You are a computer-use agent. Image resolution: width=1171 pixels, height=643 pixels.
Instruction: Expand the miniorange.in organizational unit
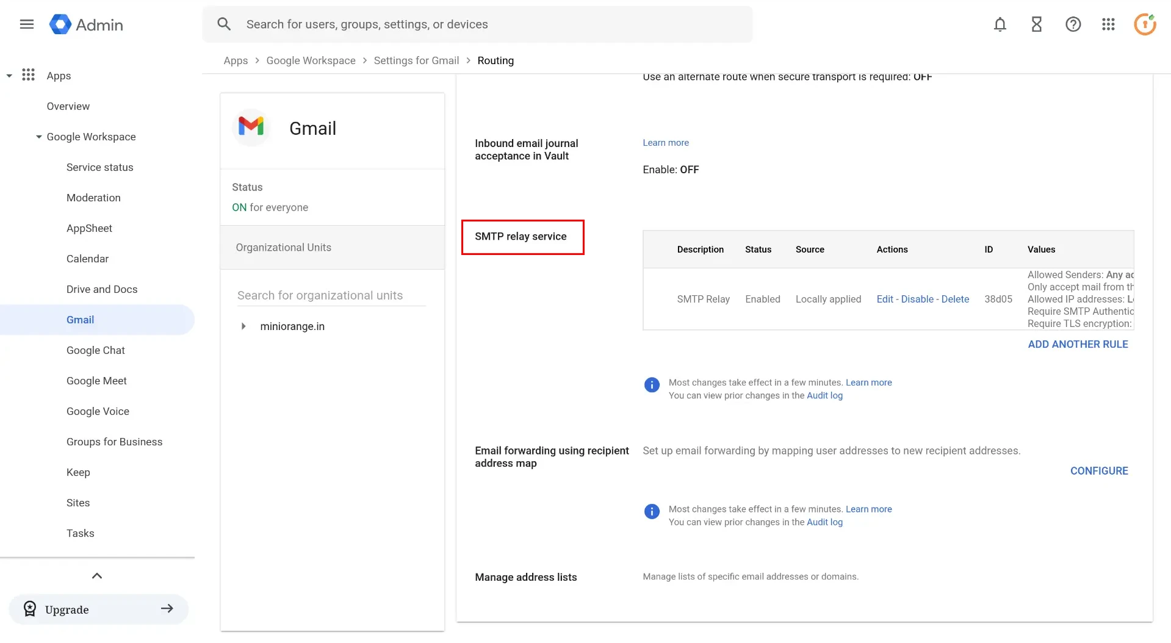pyautogui.click(x=243, y=326)
